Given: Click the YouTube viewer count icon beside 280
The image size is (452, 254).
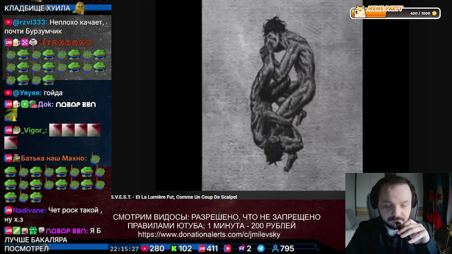Looking at the screenshot, I should [x=144, y=249].
